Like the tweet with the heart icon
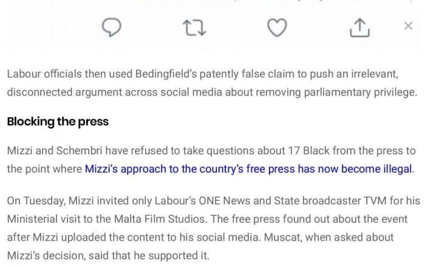 277,27
